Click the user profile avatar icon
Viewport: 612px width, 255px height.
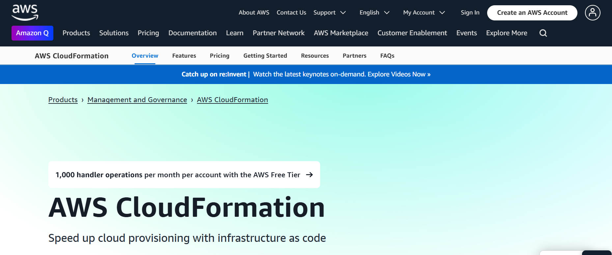click(x=592, y=13)
